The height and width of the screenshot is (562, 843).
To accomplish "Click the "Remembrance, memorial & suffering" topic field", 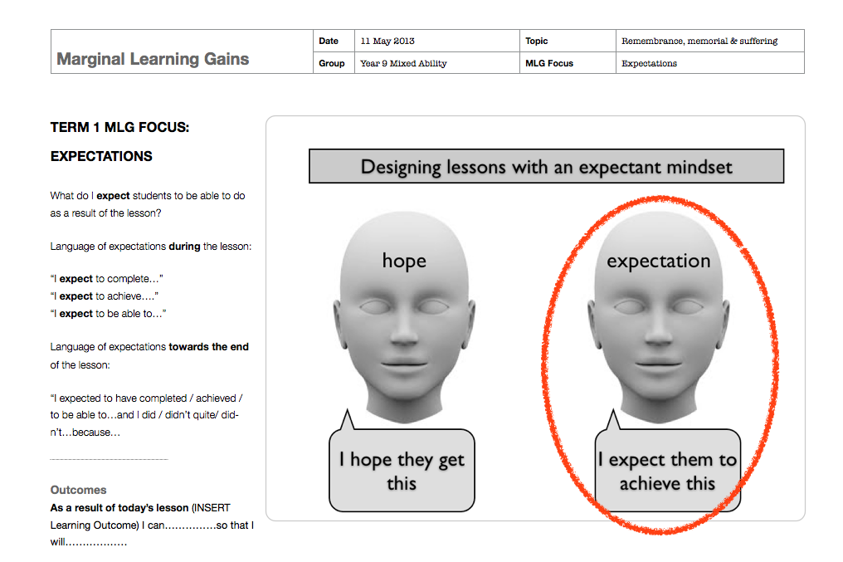I will click(699, 41).
